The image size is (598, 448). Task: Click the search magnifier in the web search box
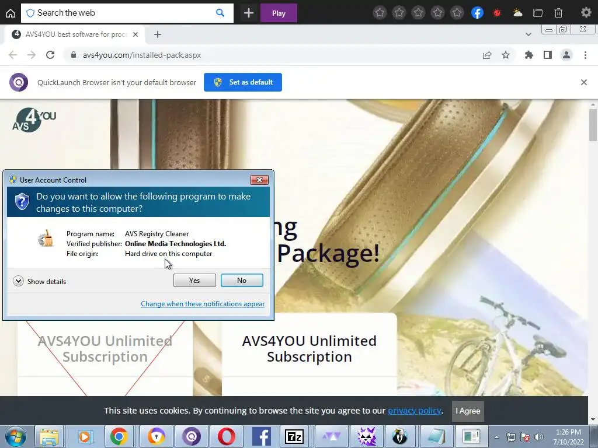[220, 13]
